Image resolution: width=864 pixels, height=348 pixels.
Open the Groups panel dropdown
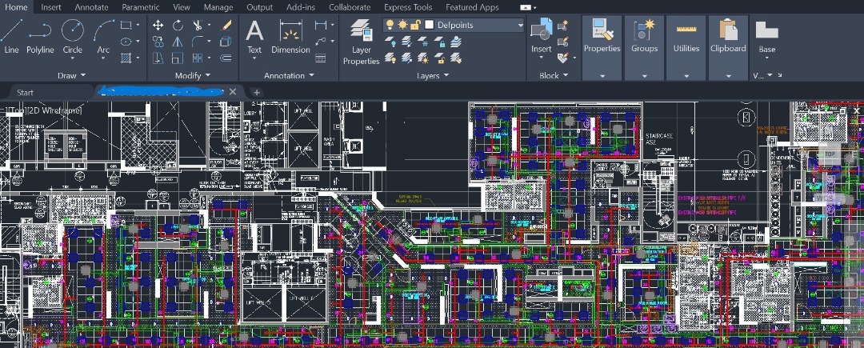coord(644,76)
